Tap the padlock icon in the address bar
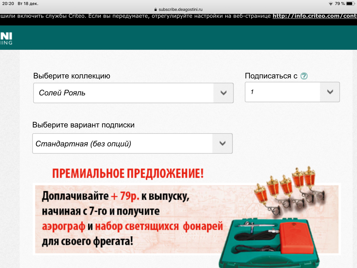357x268 pixels. [155, 10]
